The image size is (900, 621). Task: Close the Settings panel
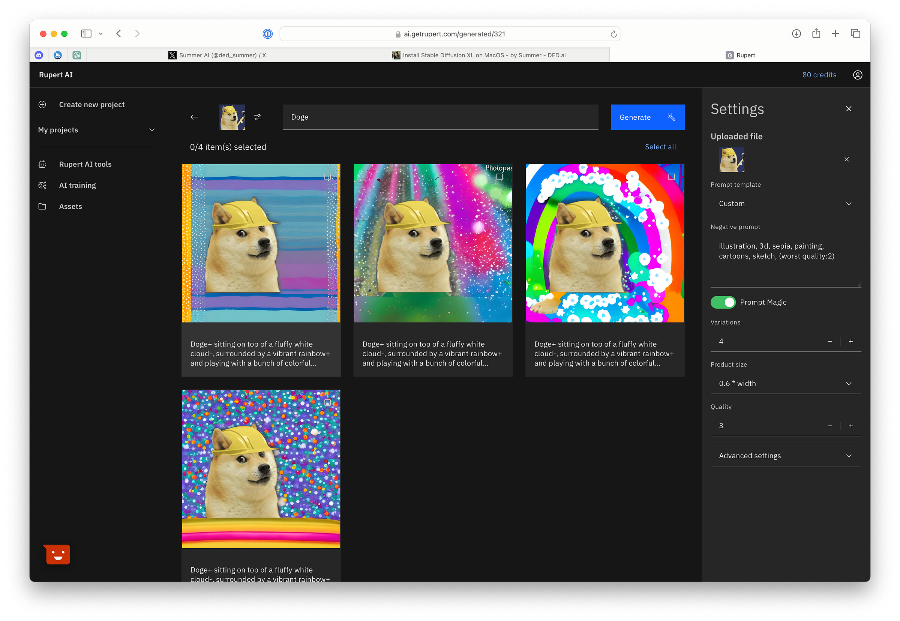click(x=849, y=109)
